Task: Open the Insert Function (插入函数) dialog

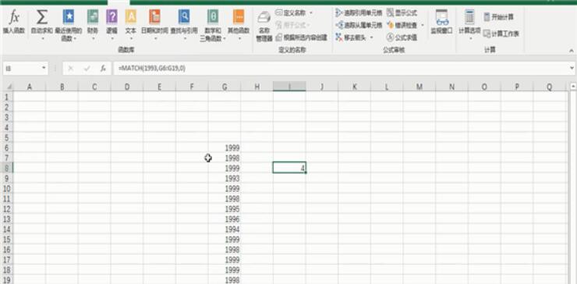Action: click(x=14, y=22)
